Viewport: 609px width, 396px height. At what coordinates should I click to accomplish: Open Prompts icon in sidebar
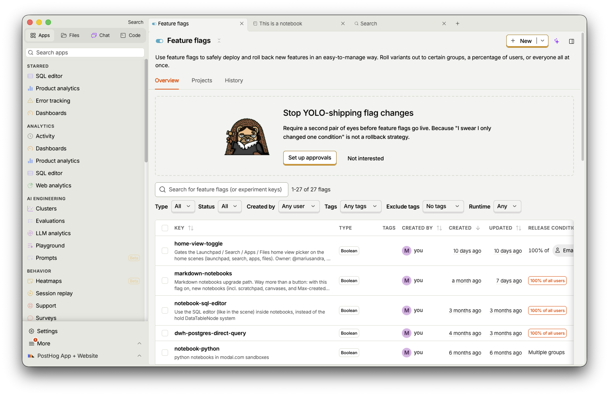coord(30,258)
